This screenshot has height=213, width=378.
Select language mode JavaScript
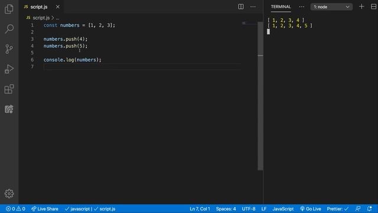283,209
